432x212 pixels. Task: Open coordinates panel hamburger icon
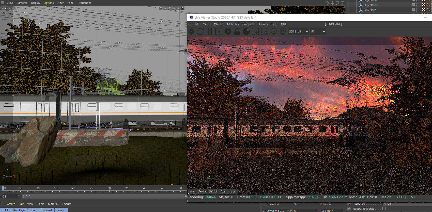coord(265,204)
